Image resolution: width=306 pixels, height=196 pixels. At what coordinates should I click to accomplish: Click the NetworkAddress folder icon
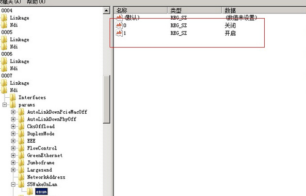point(21,177)
